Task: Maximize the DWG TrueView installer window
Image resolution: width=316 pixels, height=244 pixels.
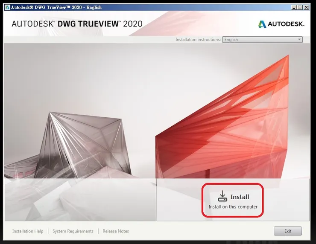Action: pos(300,7)
